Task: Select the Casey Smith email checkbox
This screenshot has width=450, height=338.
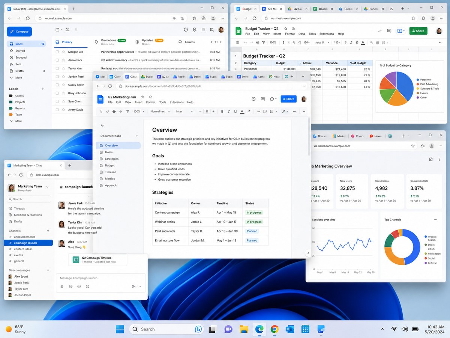Action: (57, 85)
